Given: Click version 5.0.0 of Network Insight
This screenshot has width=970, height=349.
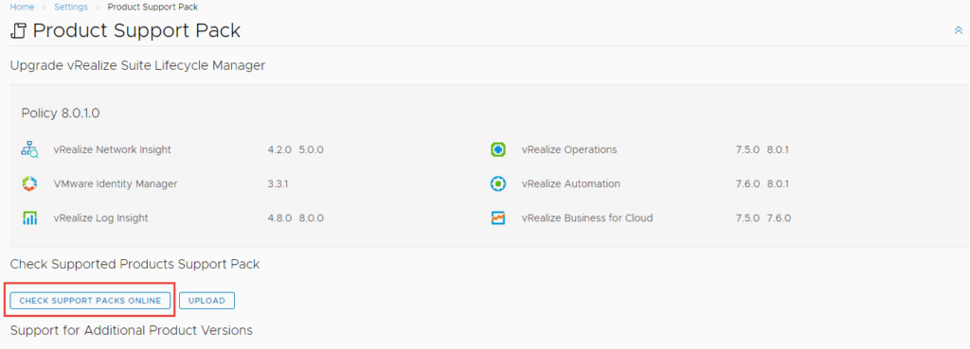Looking at the screenshot, I should point(311,149).
